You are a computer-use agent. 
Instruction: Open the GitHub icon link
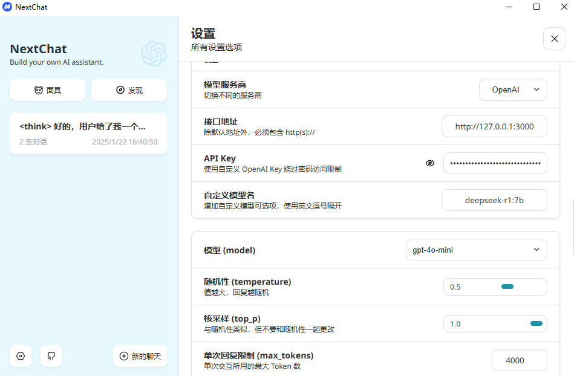51,356
